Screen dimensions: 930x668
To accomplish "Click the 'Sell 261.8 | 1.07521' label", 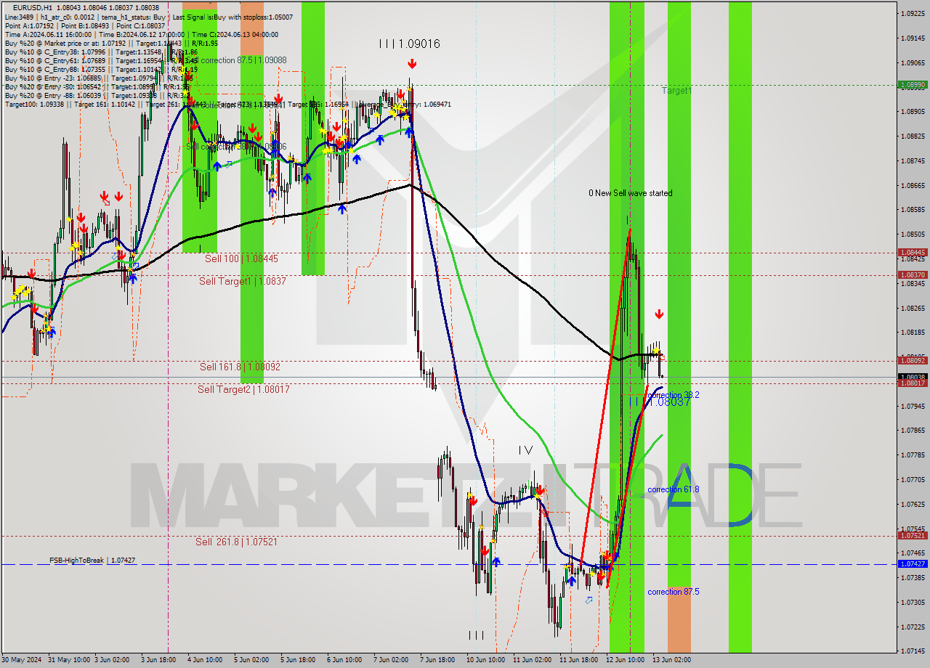I will point(236,542).
